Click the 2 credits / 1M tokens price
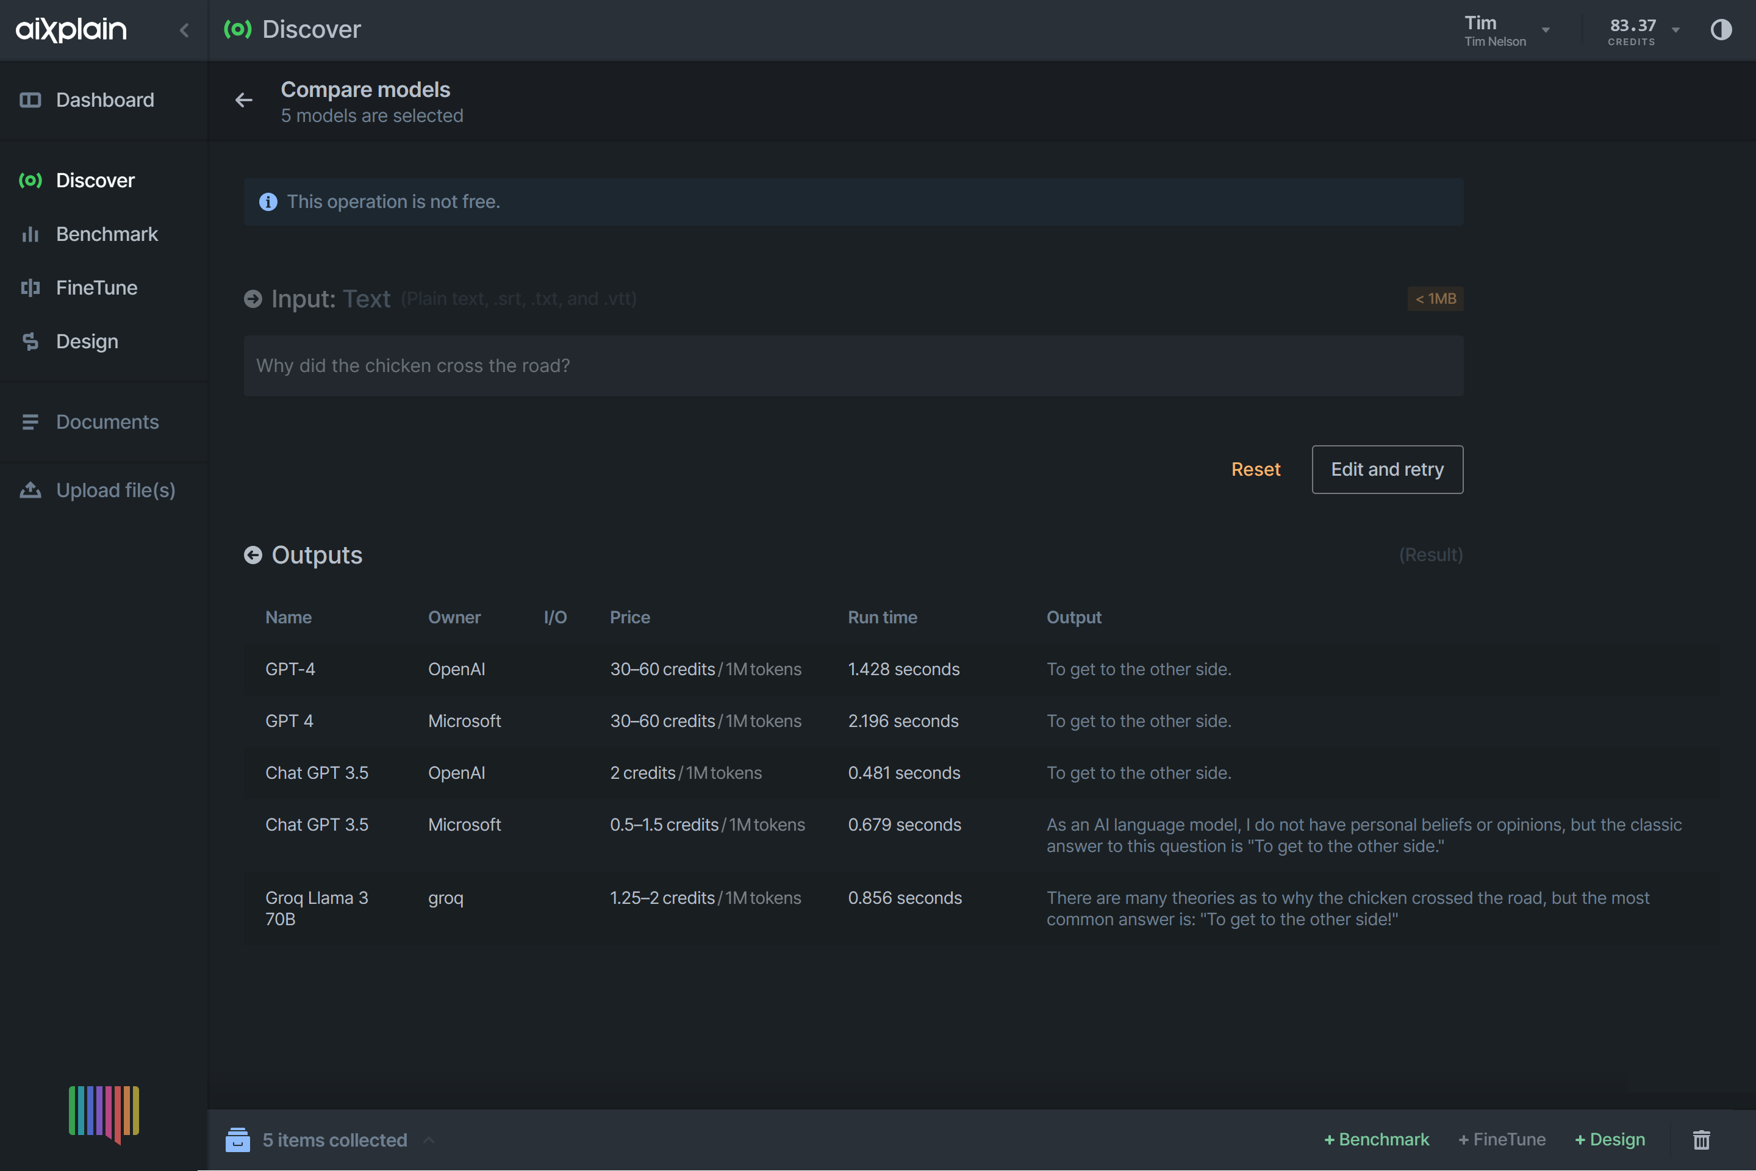The height and width of the screenshot is (1171, 1756). tap(686, 773)
